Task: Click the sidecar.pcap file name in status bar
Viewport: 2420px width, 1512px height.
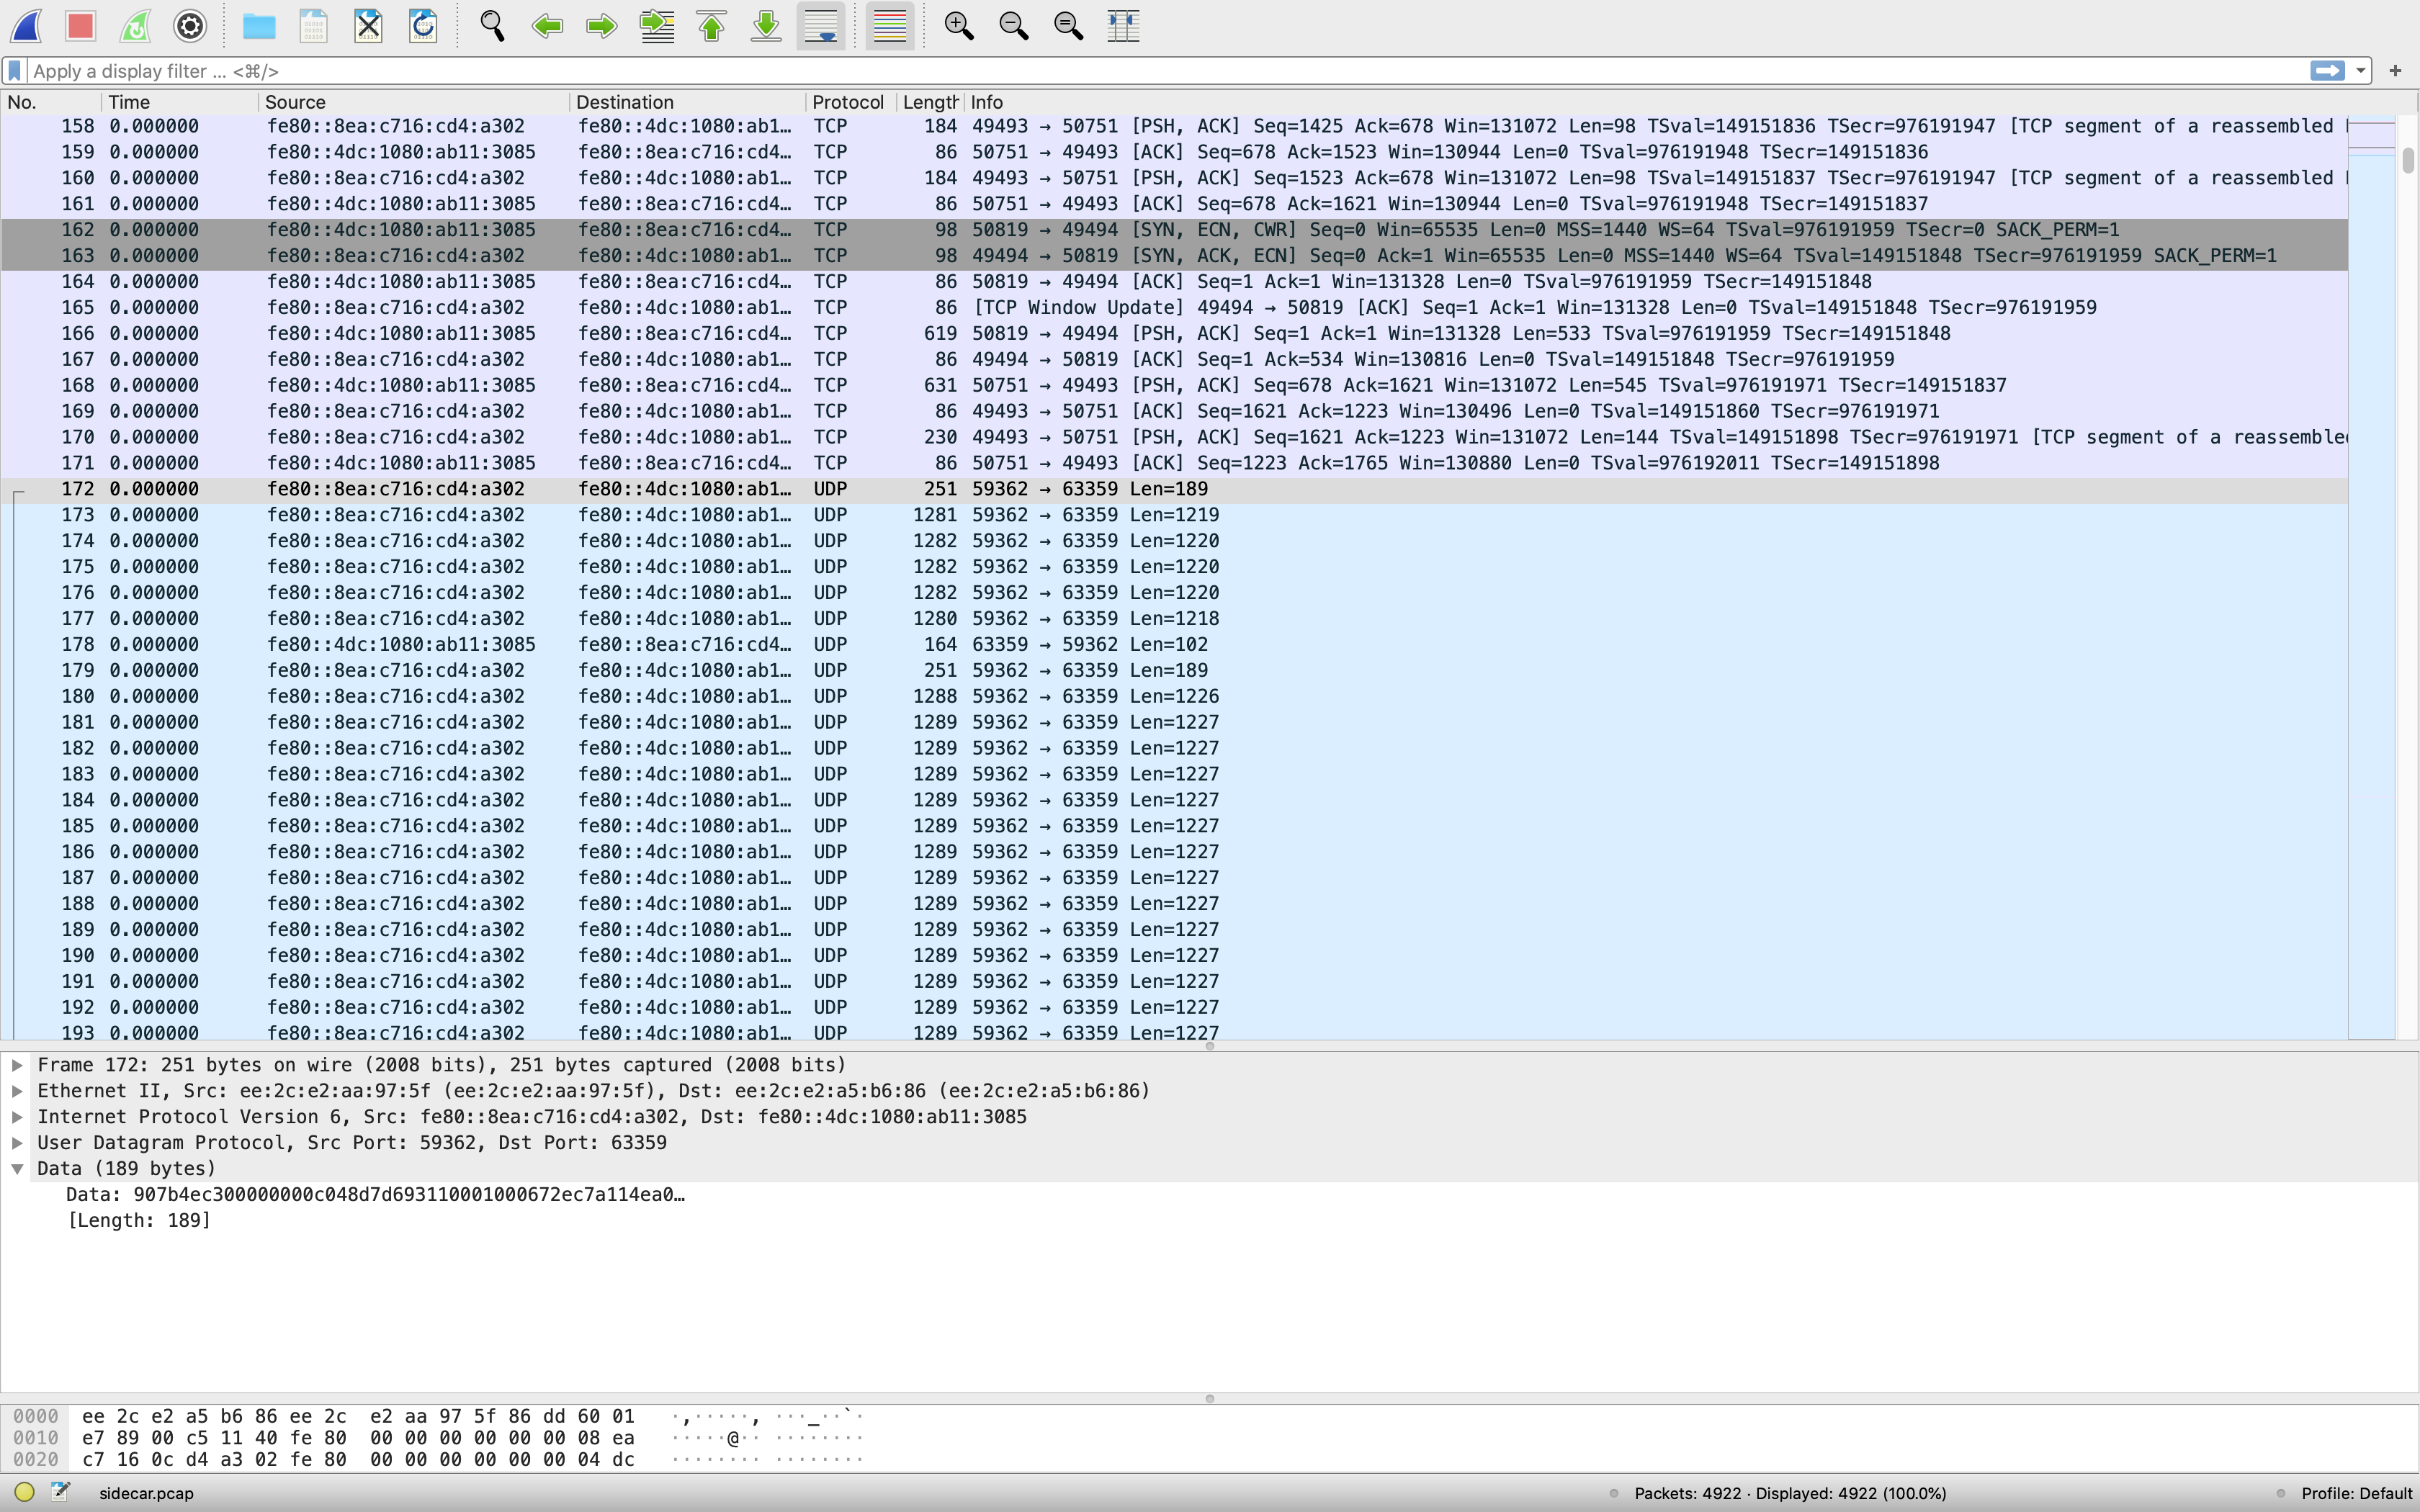Action: [146, 1494]
